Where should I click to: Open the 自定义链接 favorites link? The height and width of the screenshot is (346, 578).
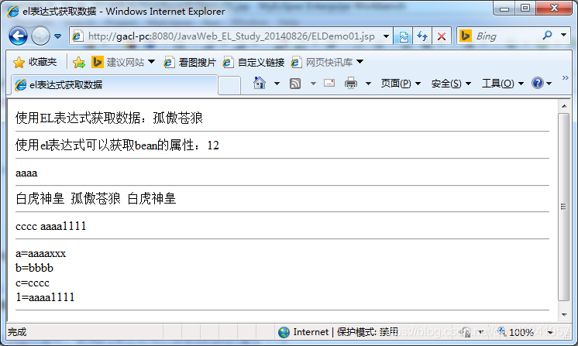click(253, 62)
